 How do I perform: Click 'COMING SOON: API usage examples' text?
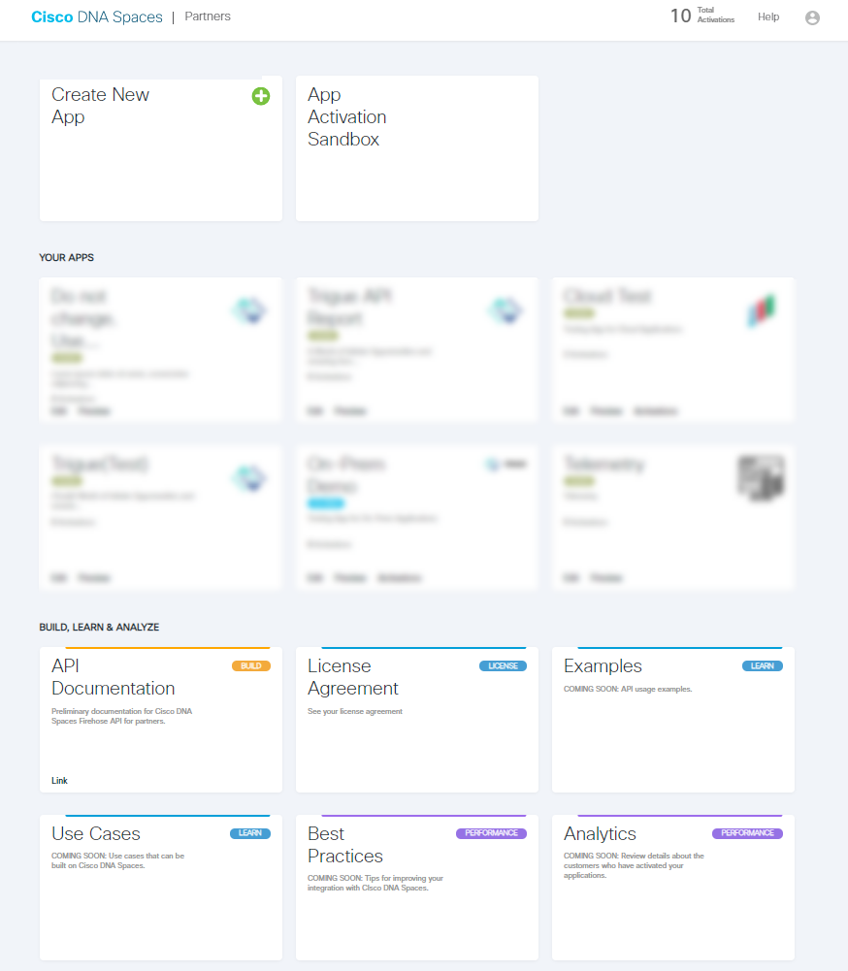[628, 689]
